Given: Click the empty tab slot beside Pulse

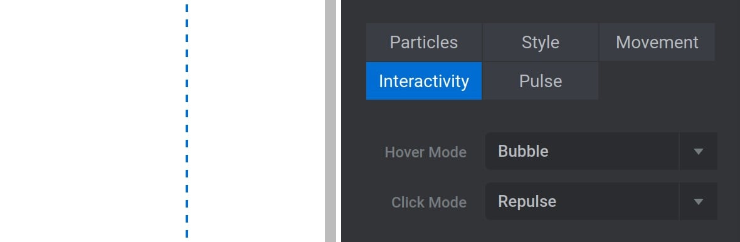Looking at the screenshot, I should [x=657, y=81].
